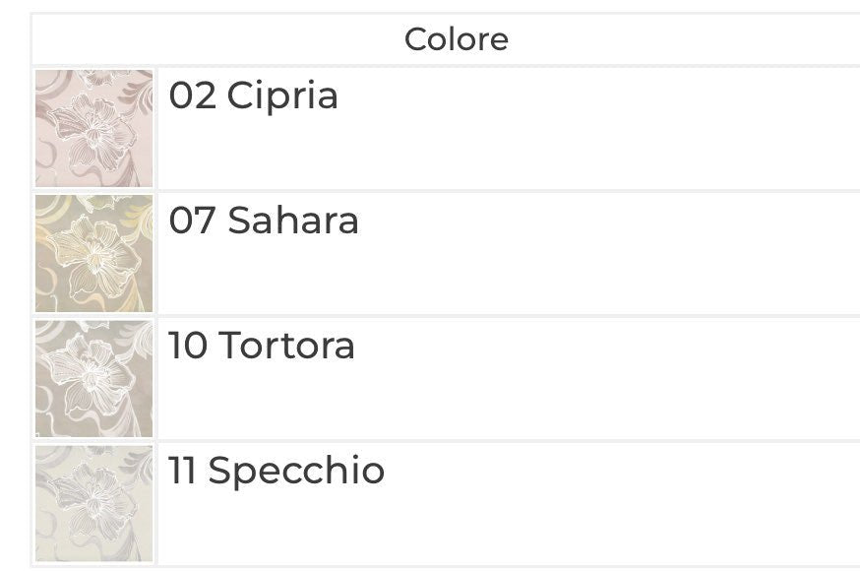Viewport: 860px width, 571px height.
Task: Click the word Sahara in the second row
Action: (x=293, y=221)
